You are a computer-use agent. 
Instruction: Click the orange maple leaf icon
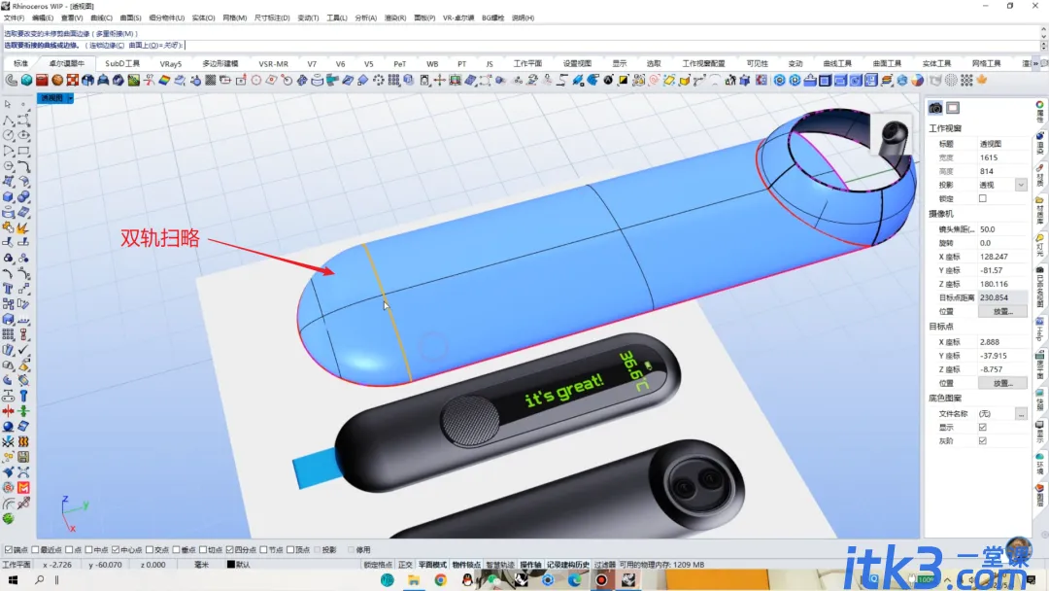982,81
